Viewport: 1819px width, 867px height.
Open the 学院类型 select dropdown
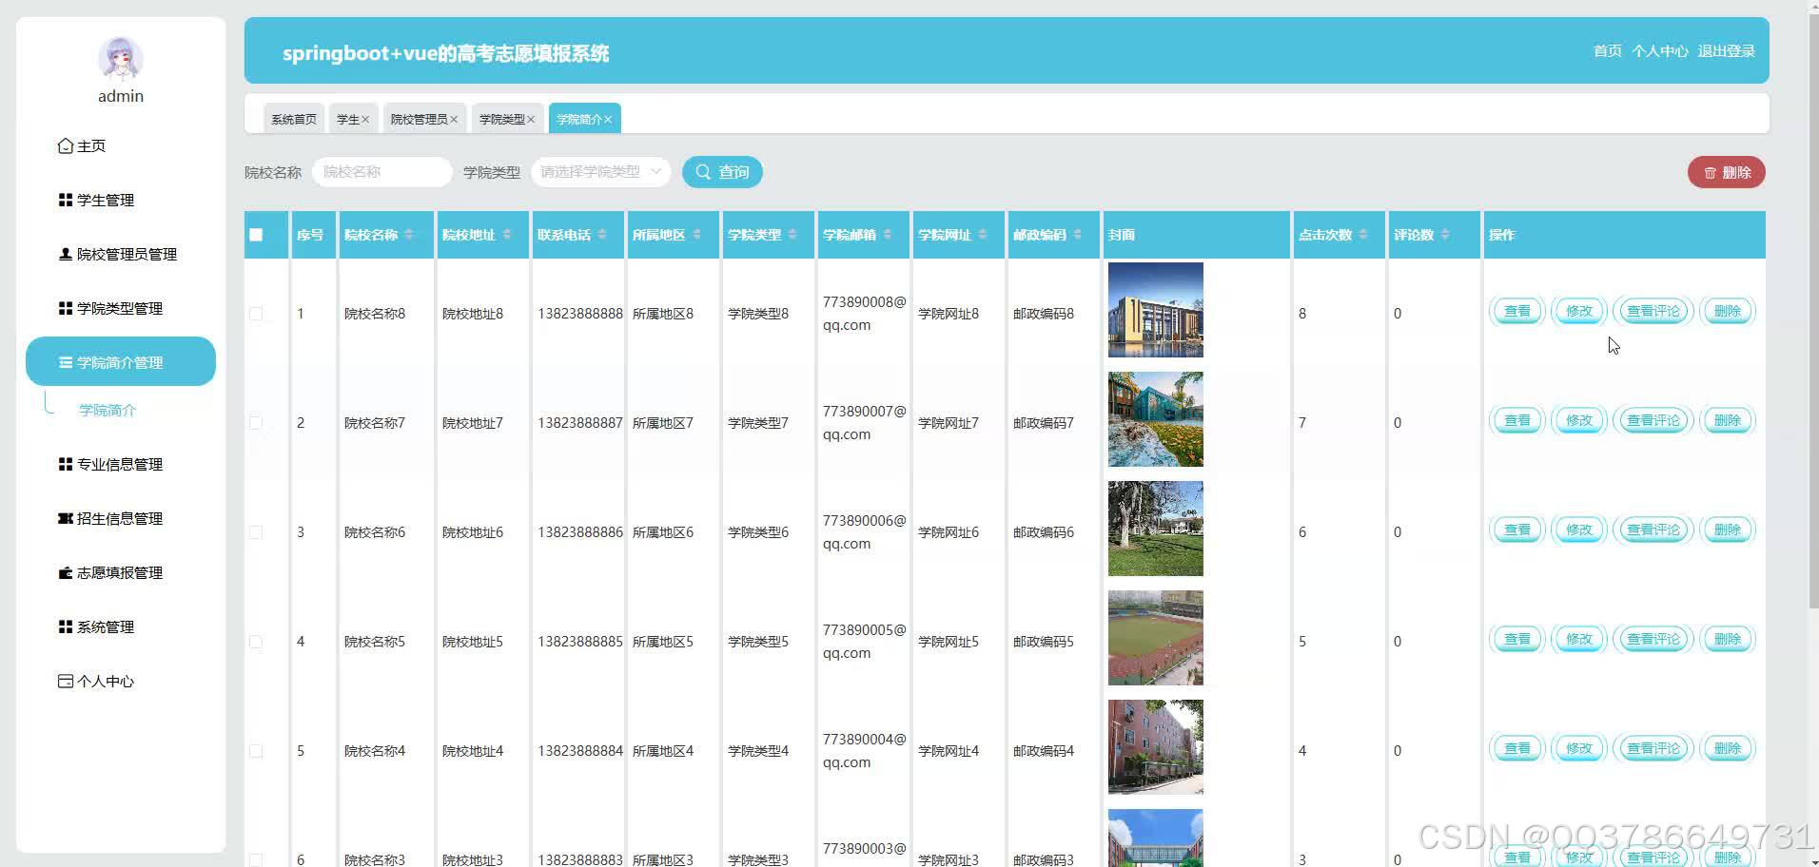pos(600,172)
